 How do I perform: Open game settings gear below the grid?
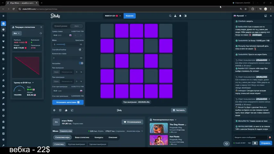point(54,110)
